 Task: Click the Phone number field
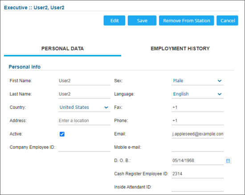coord(197,120)
